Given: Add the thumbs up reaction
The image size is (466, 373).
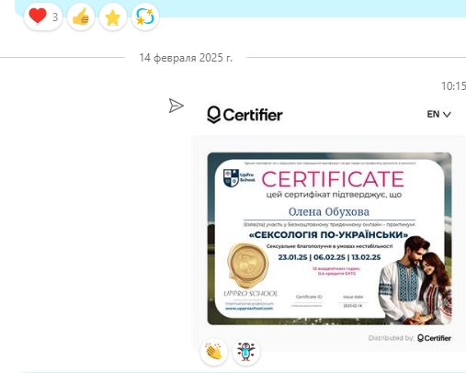Looking at the screenshot, I should click(81, 17).
